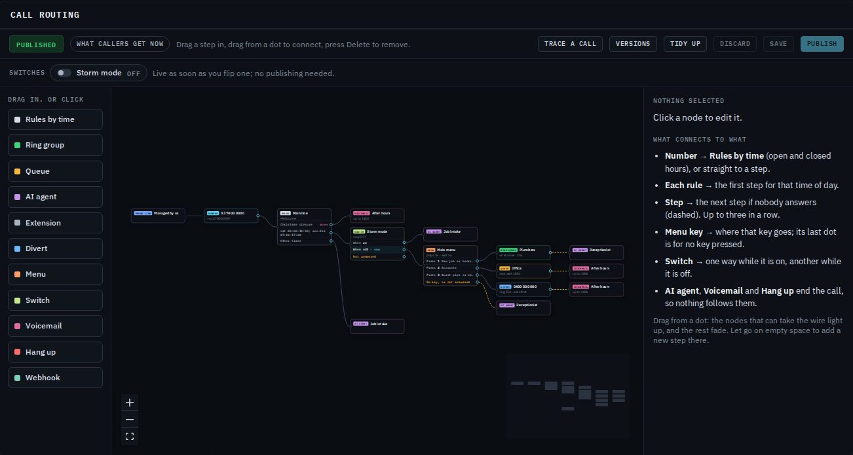Select After hours node following 0400 000 000
853x455 pixels.
(597, 289)
